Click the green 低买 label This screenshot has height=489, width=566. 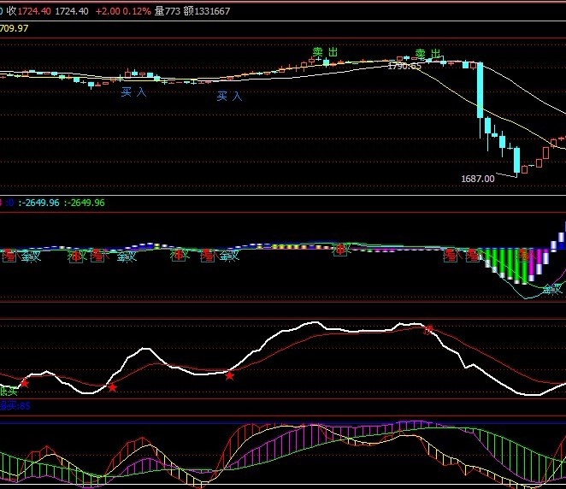9,392
